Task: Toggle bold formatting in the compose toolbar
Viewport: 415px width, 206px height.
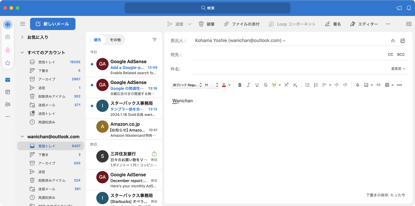Action: [x=240, y=85]
